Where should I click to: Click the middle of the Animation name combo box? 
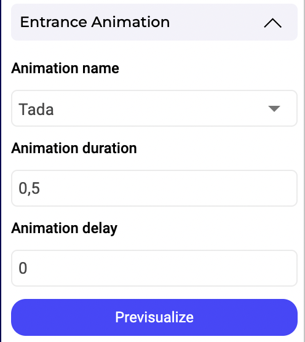click(154, 108)
